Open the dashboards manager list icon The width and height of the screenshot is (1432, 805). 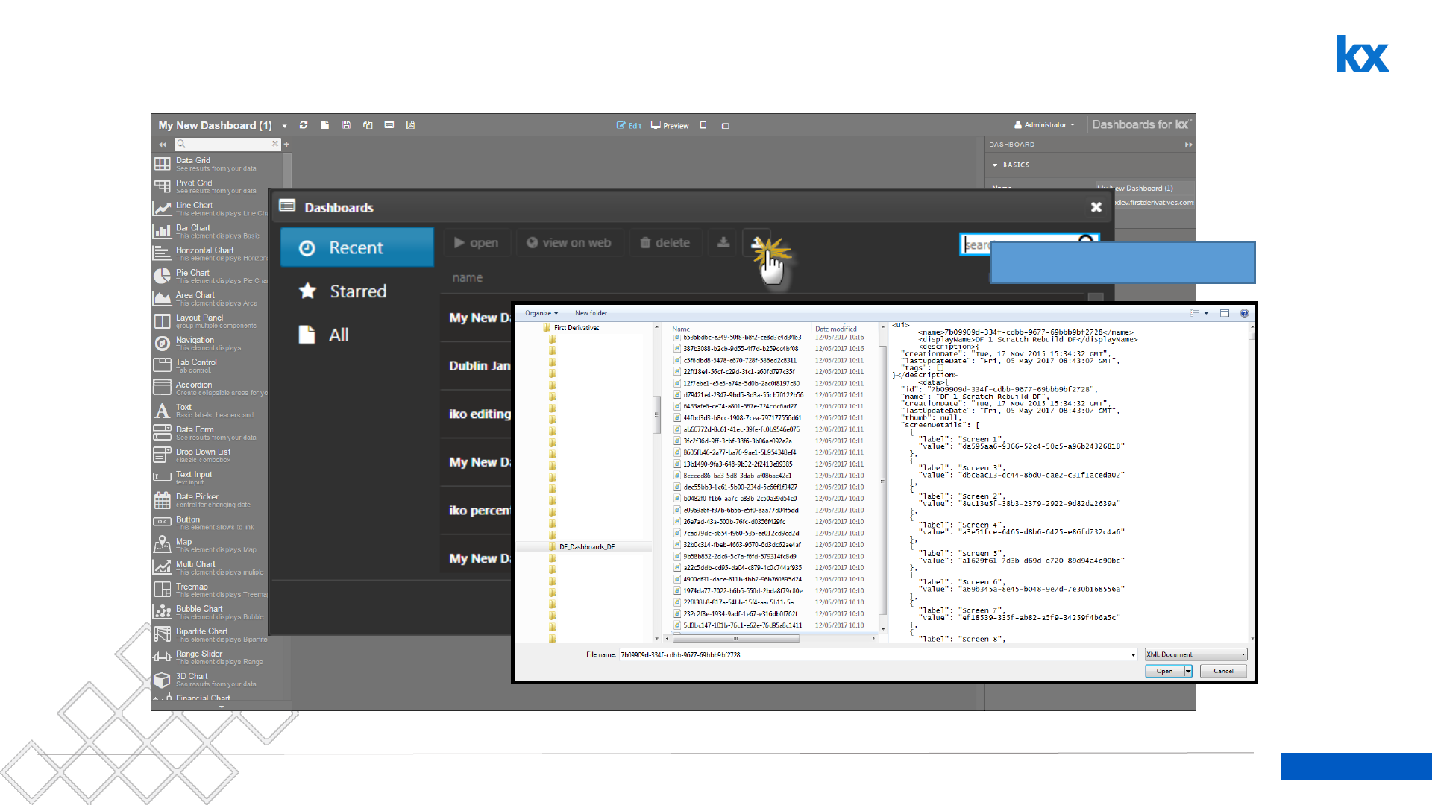[389, 125]
